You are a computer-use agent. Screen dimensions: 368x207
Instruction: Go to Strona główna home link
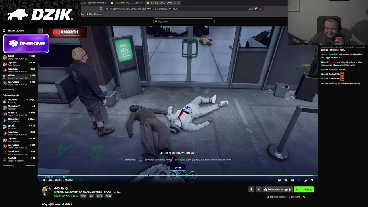(x=16, y=30)
